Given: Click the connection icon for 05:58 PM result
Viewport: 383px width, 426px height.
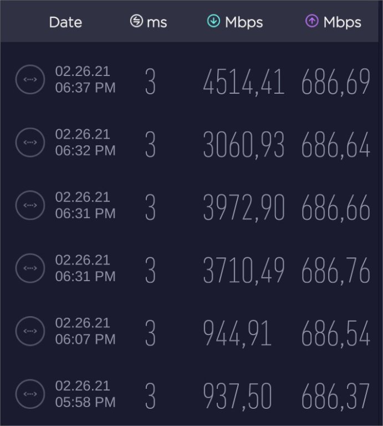Looking at the screenshot, I should coord(30,394).
